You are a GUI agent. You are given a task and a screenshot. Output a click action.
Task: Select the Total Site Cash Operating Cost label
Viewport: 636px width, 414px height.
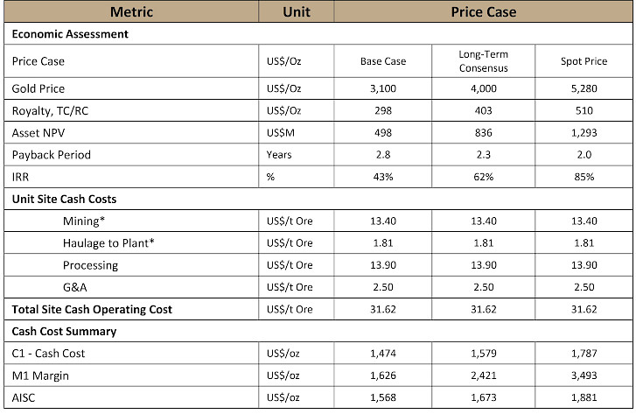[x=92, y=309]
